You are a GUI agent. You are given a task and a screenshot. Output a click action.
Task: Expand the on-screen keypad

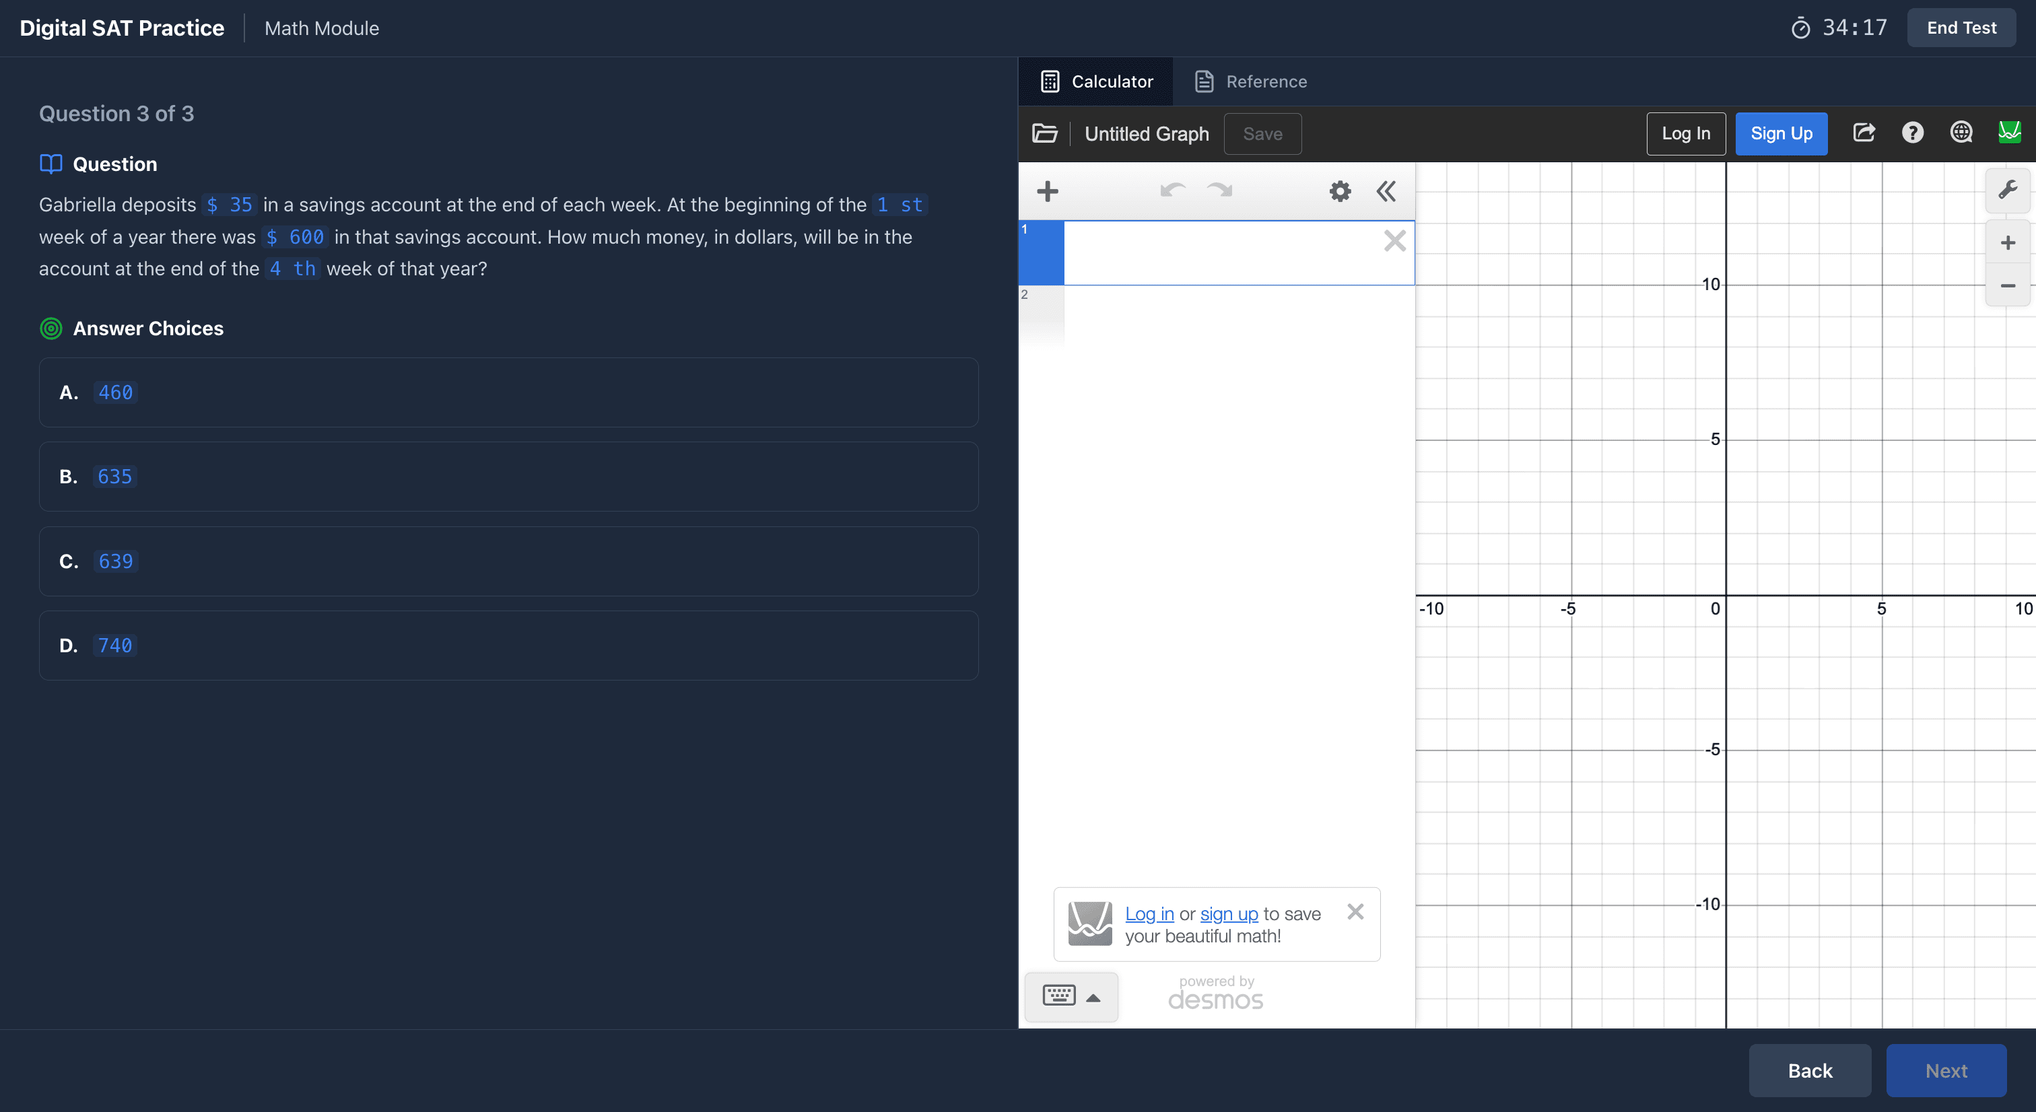click(x=1071, y=997)
